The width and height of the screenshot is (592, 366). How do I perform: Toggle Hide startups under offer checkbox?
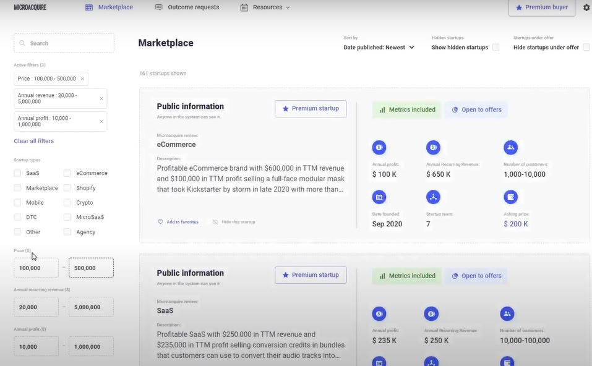coord(586,47)
